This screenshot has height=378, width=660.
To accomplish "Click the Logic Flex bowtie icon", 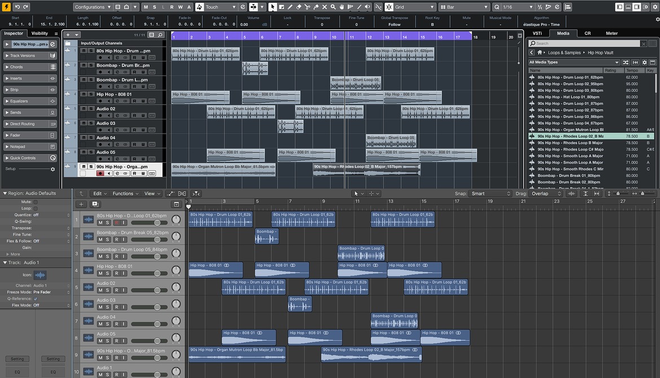I will click(x=182, y=193).
